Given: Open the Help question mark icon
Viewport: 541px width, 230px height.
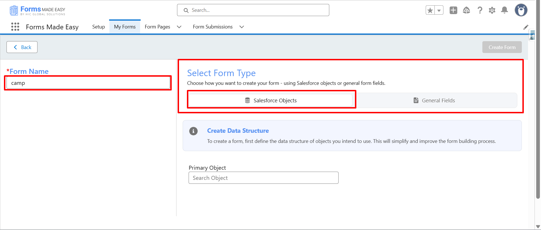Looking at the screenshot, I should pyautogui.click(x=480, y=10).
